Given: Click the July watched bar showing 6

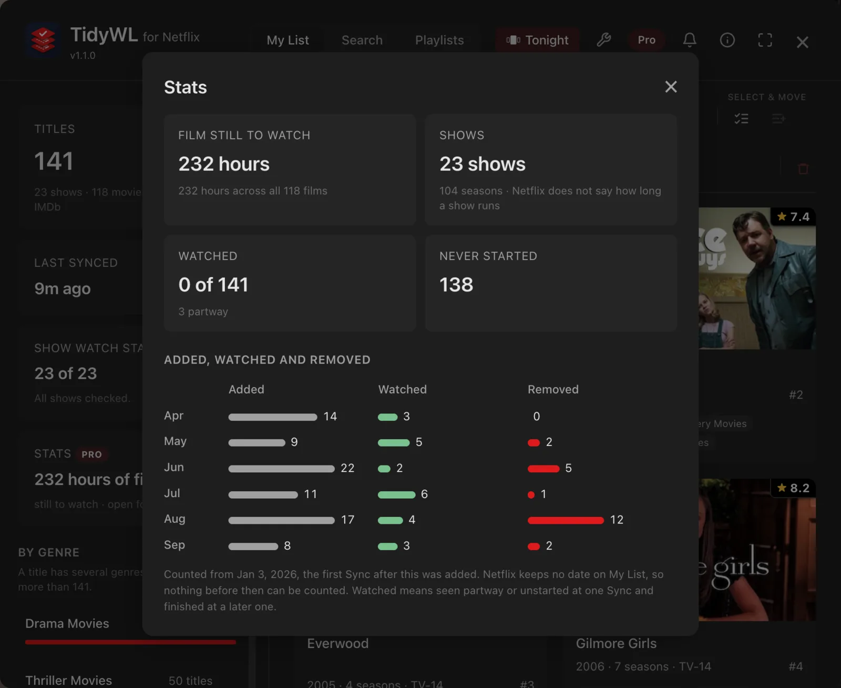Looking at the screenshot, I should tap(396, 495).
